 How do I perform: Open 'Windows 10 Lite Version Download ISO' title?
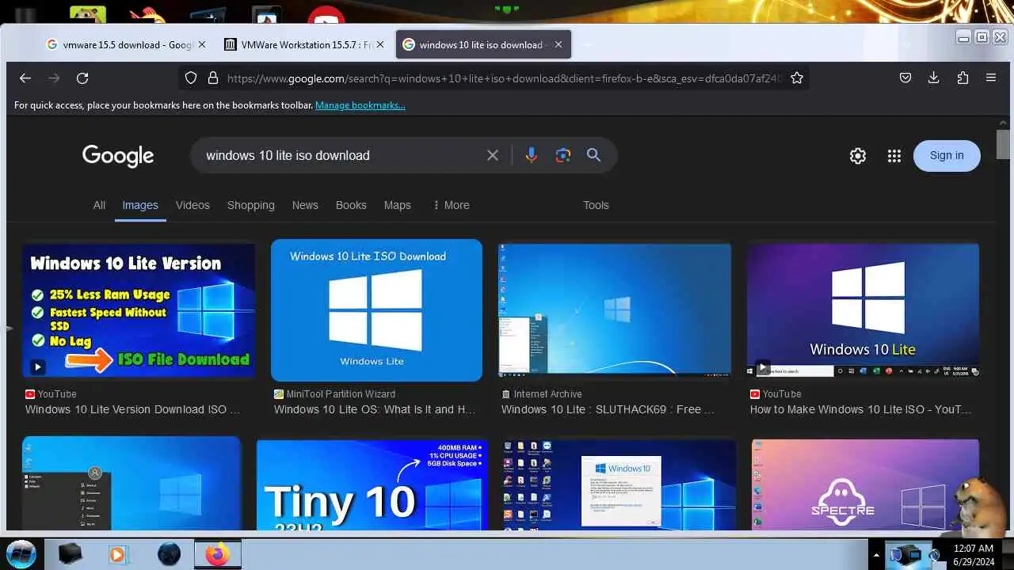tap(132, 409)
